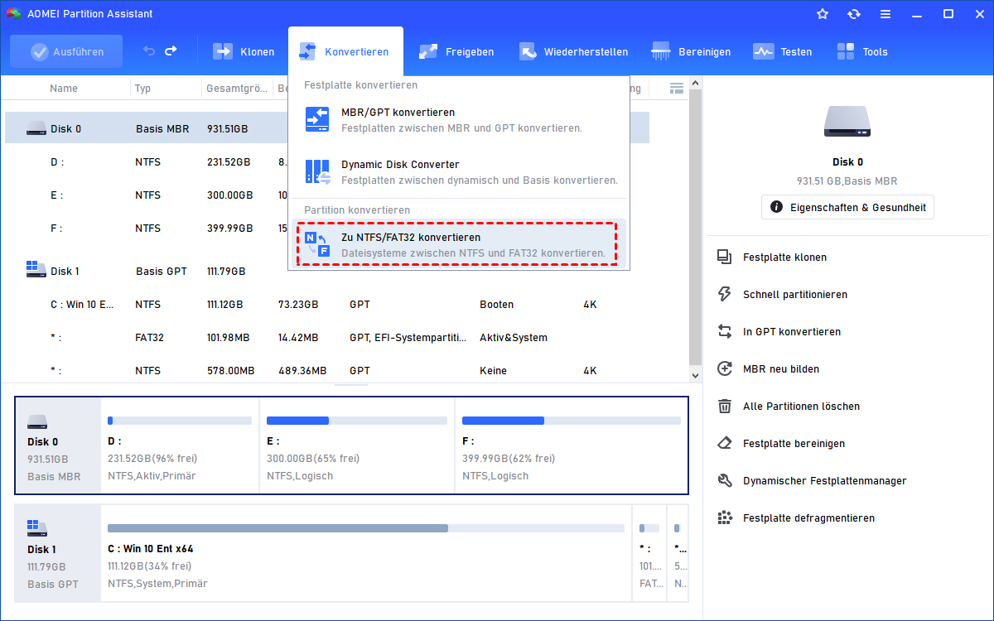Select MBR/GPT konvertieren menu entry

coord(459,120)
